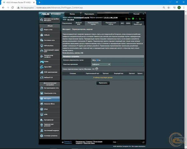Switch to the DDNS tab
Screen dimensions: 187x149
[x=128, y=23]
